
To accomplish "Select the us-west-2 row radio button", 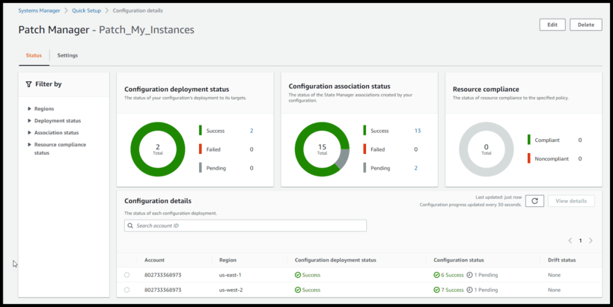I will [126, 290].
